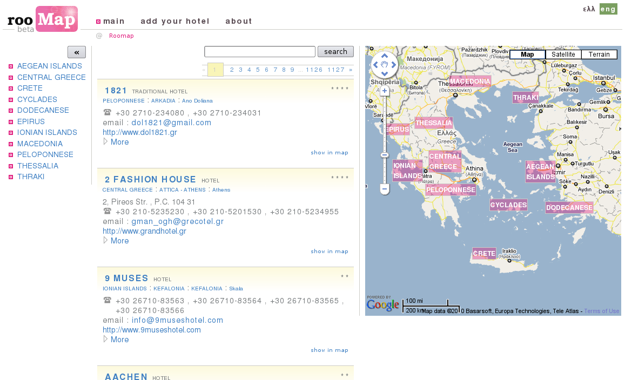The height and width of the screenshot is (380, 625).
Task: Select EPIRUS in the region list
Action: 31,121
